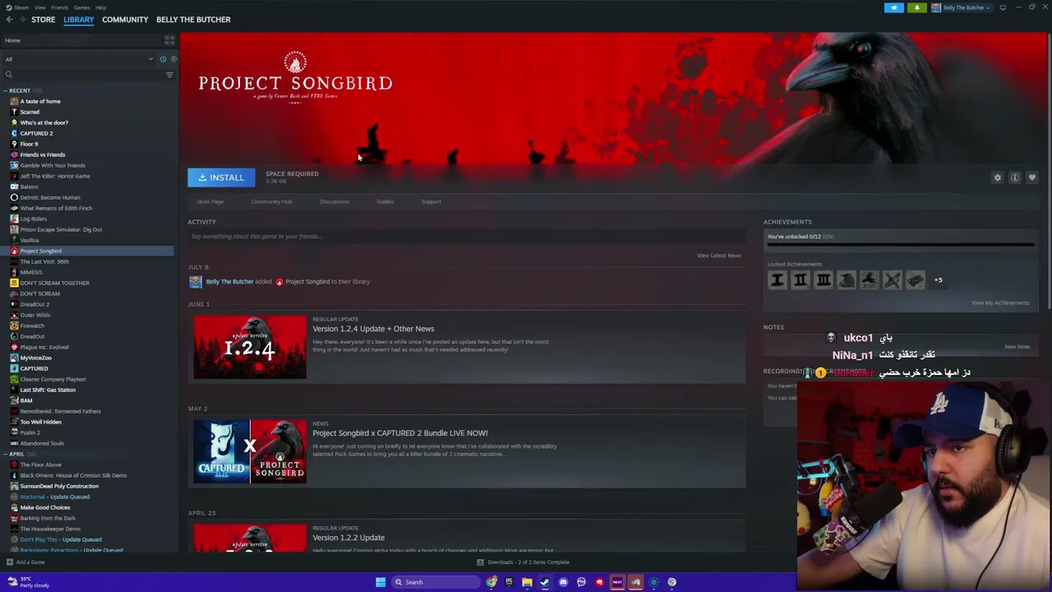This screenshot has height=592, width=1052.
Task: Select Plague Inc: Evolved in library list
Action: pyautogui.click(x=44, y=347)
